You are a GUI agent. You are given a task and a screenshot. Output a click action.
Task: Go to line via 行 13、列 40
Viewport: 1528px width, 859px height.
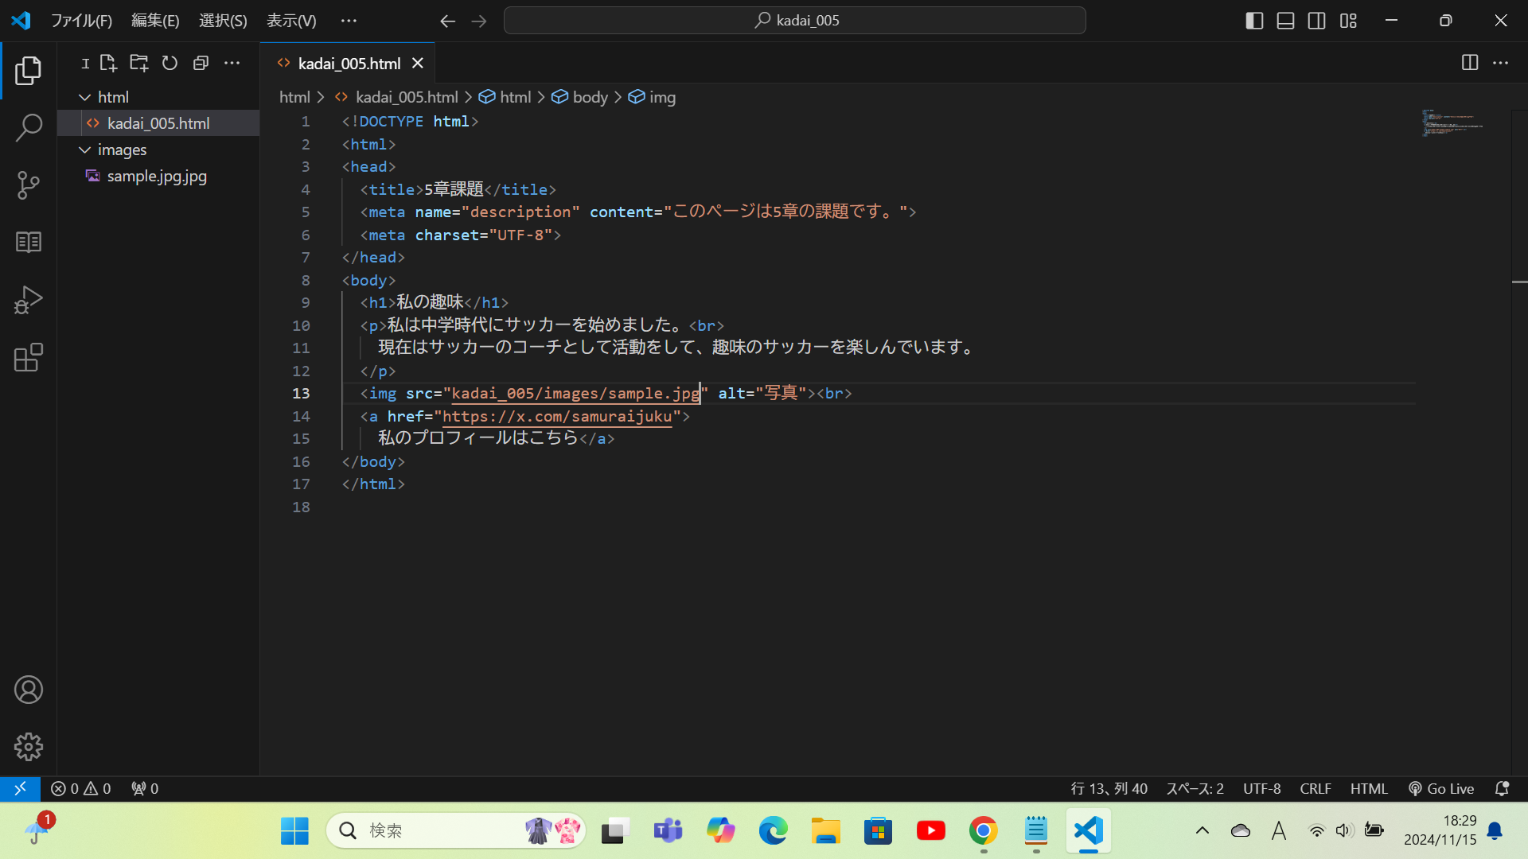[1109, 788]
